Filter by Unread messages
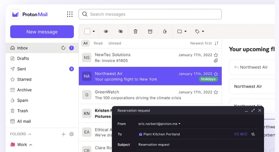The image size is (279, 152). [x=115, y=43]
